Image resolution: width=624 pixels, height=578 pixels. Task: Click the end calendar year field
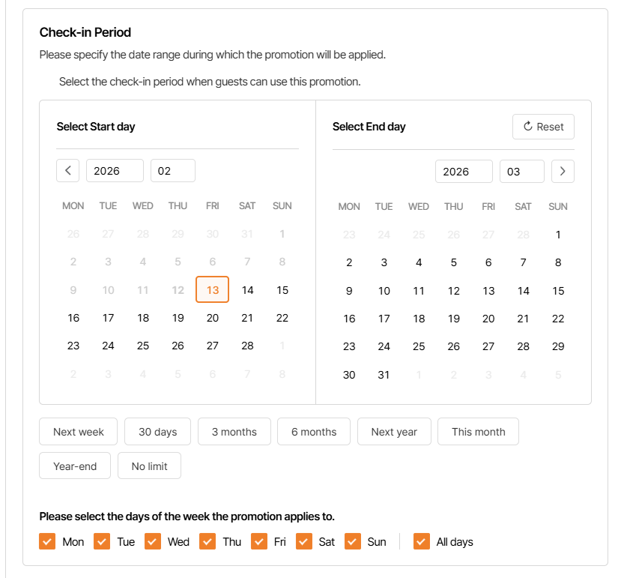[464, 171]
